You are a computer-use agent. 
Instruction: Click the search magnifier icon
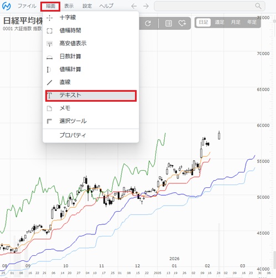click(x=258, y=6)
